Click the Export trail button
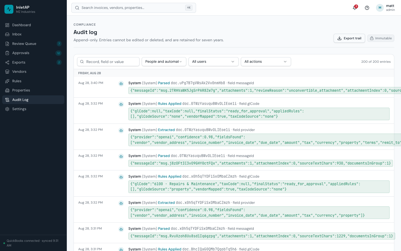This screenshot has width=401, height=251. 349,38
